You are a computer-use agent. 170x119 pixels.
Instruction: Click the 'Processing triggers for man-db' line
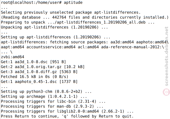pyautogui.click(x=52, y=106)
